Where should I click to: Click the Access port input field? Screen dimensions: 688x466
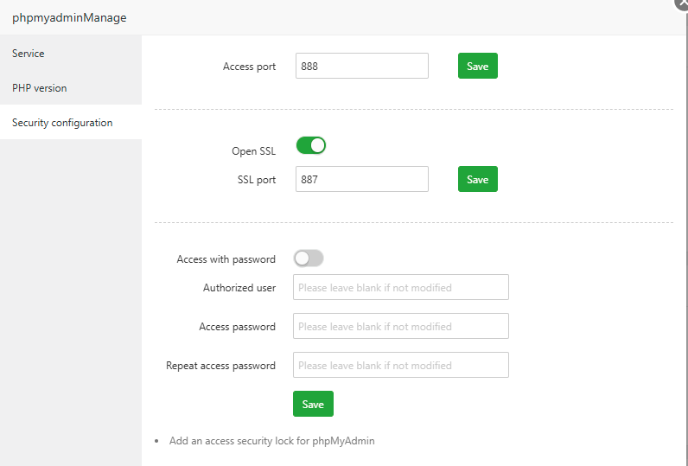[361, 67]
